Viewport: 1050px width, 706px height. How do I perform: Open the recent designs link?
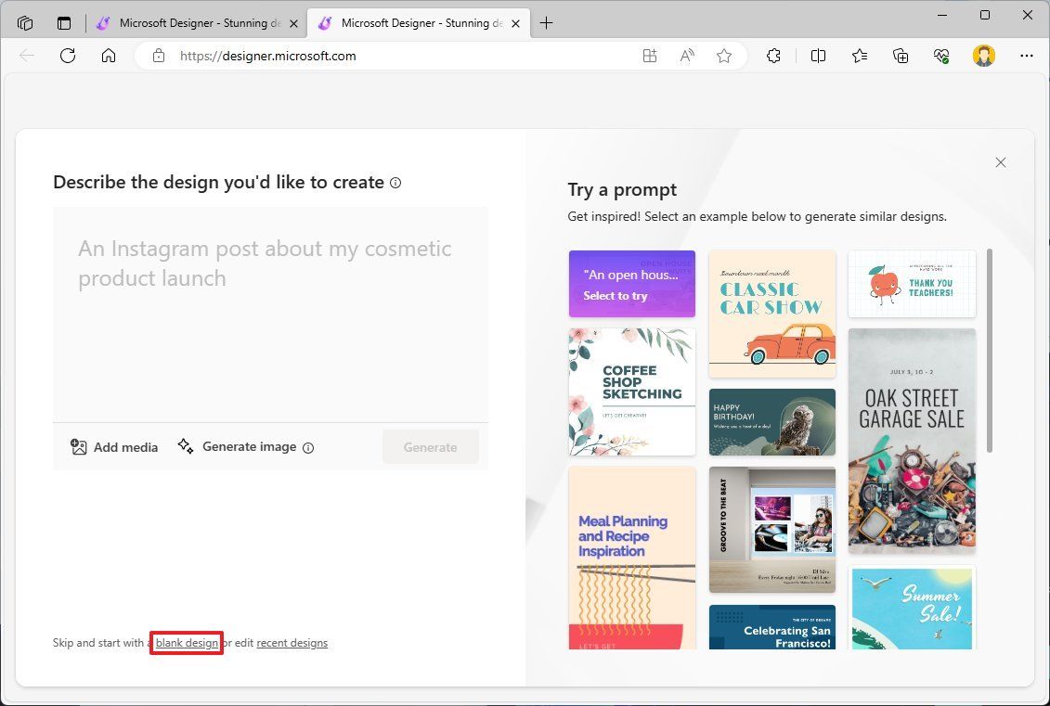[x=292, y=642]
